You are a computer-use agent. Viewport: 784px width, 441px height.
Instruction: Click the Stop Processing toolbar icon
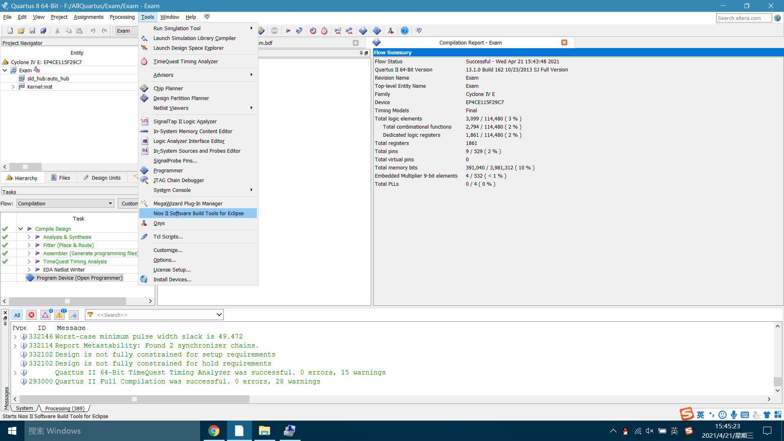[274, 31]
